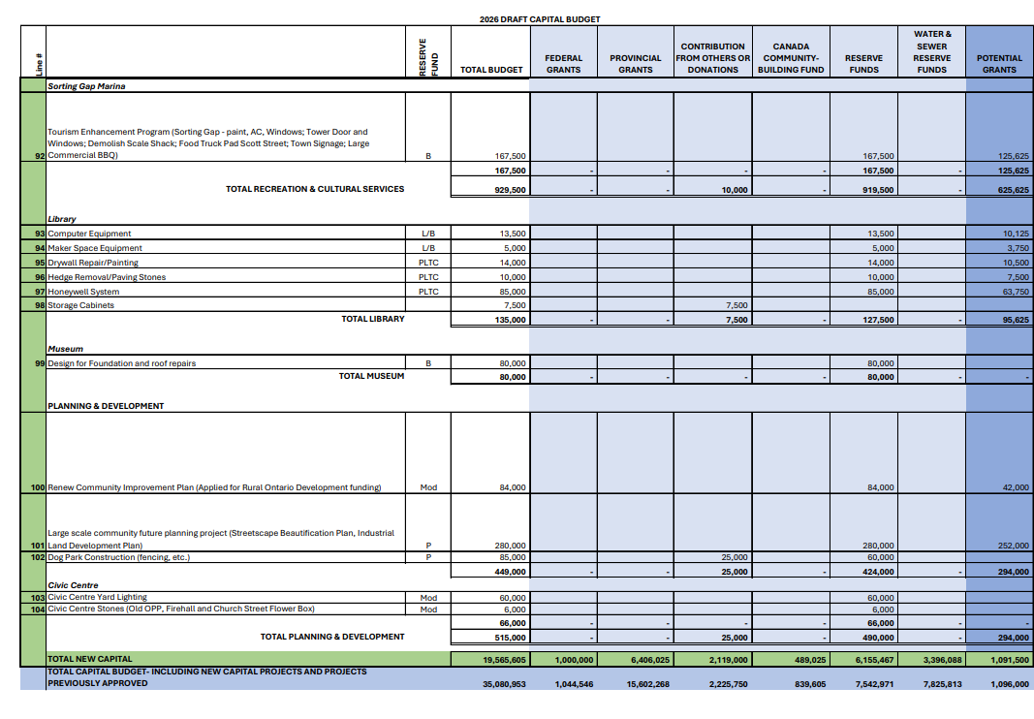The width and height of the screenshot is (1034, 719).
Task: Click the Water & Sewer Reserve Funds header
Action: tap(931, 52)
